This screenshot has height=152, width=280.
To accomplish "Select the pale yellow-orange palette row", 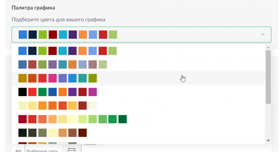I will click(138, 106).
